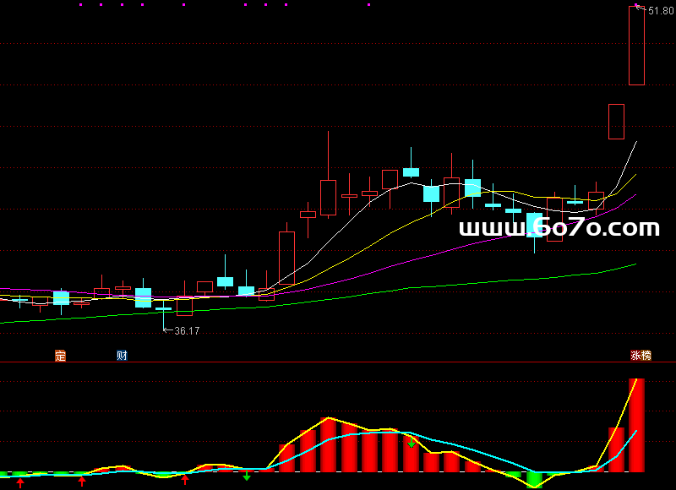Viewport: 676px width, 490px height.
Task: Select the '涨榜' marker label
Action: tap(641, 356)
